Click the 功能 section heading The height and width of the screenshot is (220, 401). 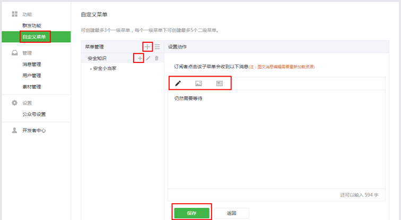pyautogui.click(x=27, y=14)
